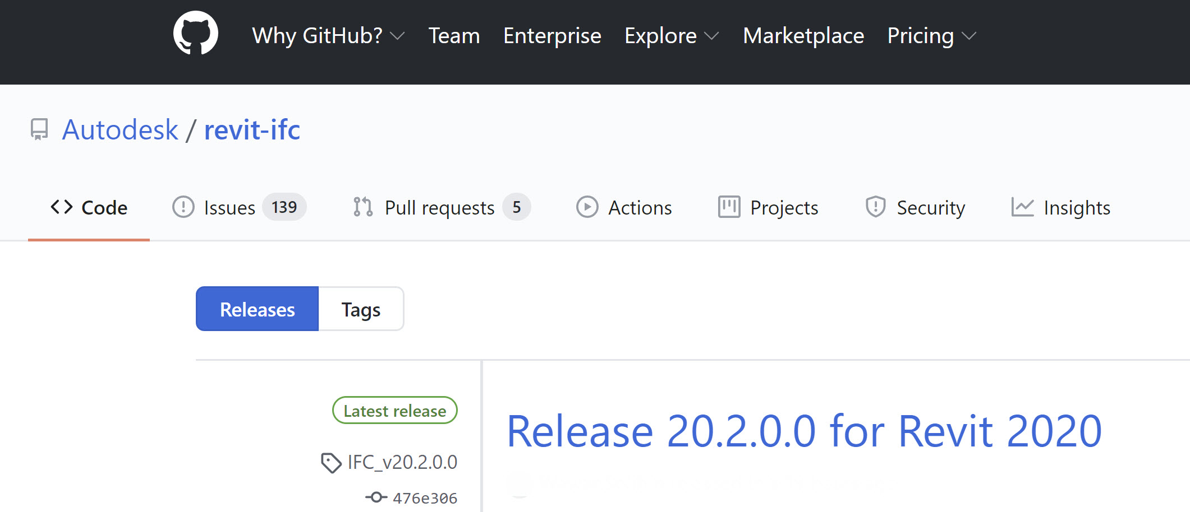
Task: Select the Releases button
Action: point(258,309)
